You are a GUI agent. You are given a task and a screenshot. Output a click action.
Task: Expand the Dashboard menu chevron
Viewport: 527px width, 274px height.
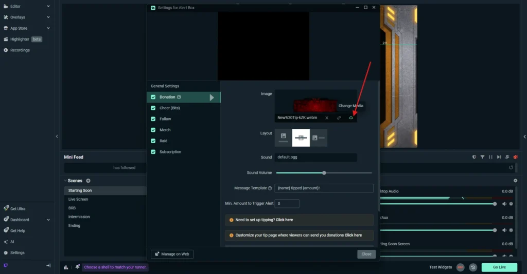pyautogui.click(x=48, y=220)
